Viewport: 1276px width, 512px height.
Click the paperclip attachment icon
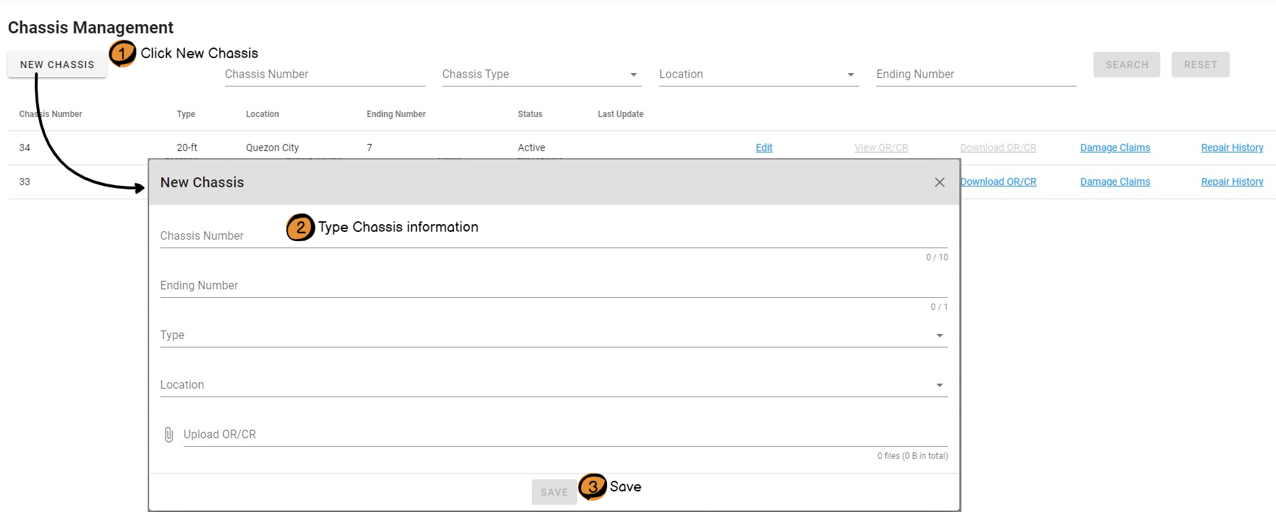click(168, 435)
